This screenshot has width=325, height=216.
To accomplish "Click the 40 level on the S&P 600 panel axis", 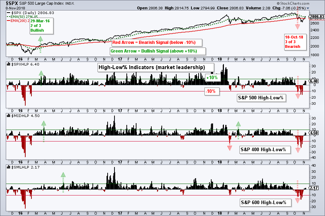I will tap(313, 166).
